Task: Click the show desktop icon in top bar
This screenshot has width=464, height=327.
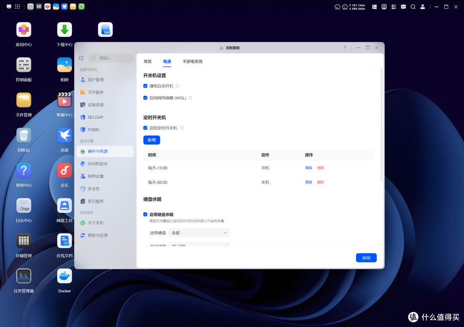Action: pyautogui.click(x=9, y=6)
